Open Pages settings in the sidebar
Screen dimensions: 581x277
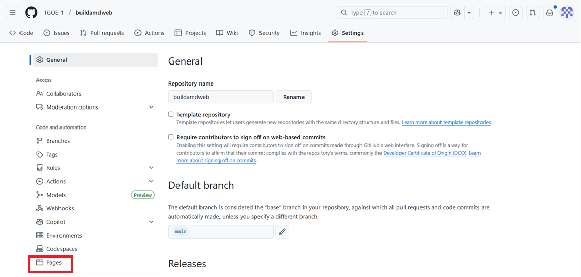coord(53,263)
